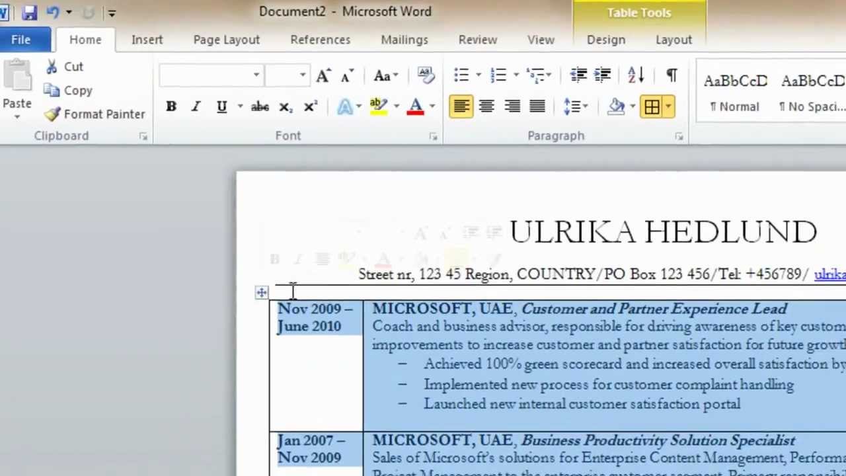This screenshot has height=476, width=846.
Task: Click the red font color button
Action: [416, 106]
